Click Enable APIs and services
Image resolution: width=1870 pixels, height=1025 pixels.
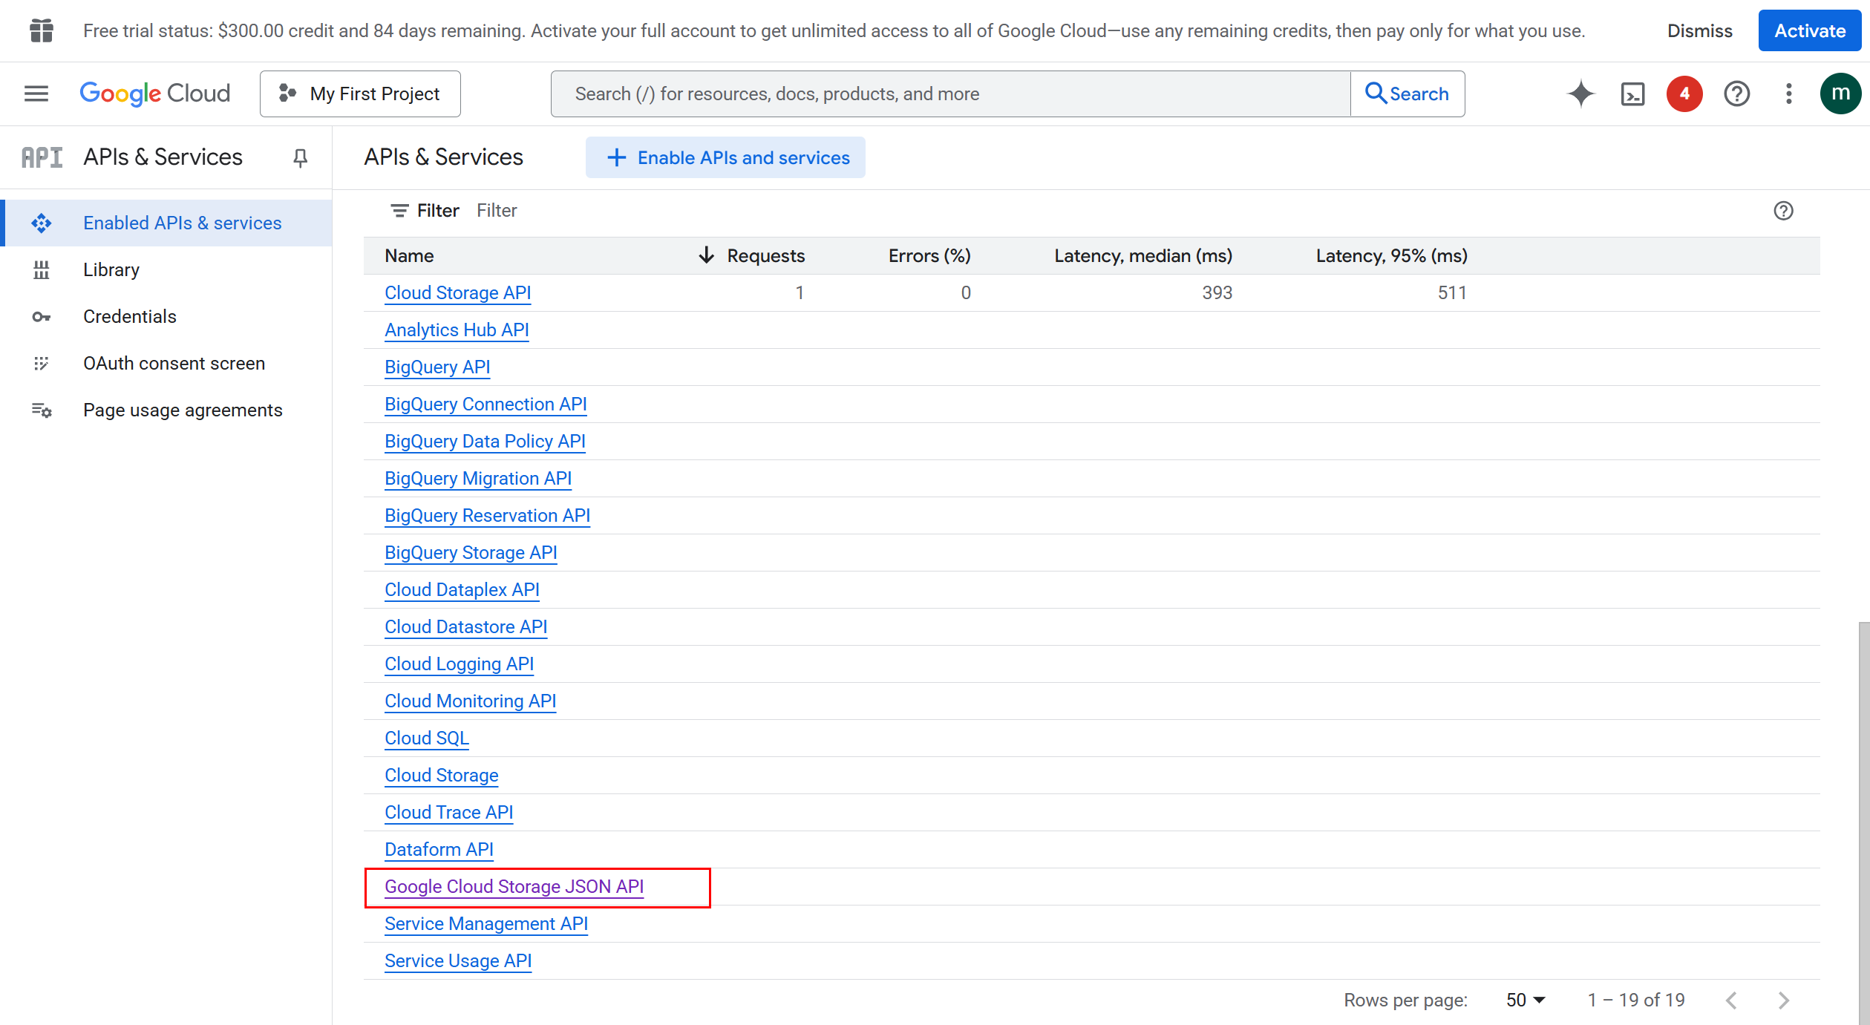tap(725, 157)
